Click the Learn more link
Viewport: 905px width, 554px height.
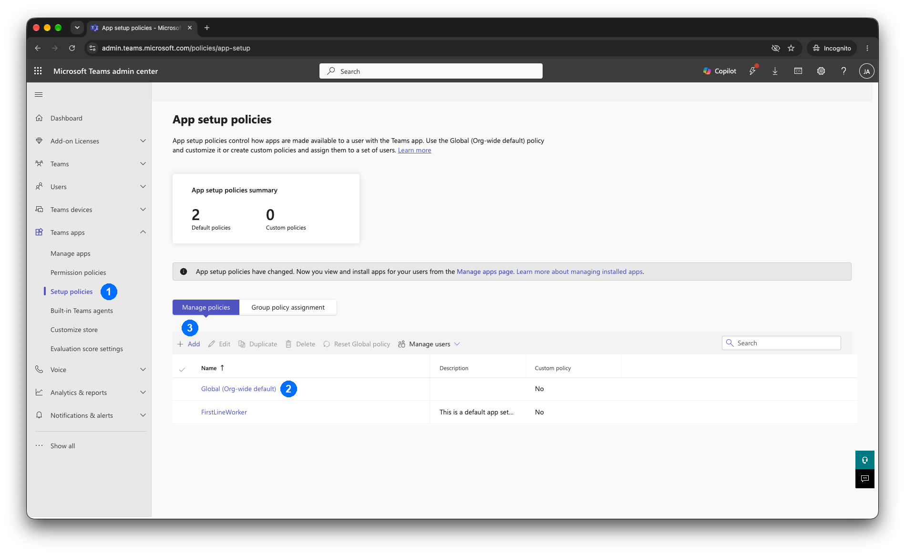point(414,150)
